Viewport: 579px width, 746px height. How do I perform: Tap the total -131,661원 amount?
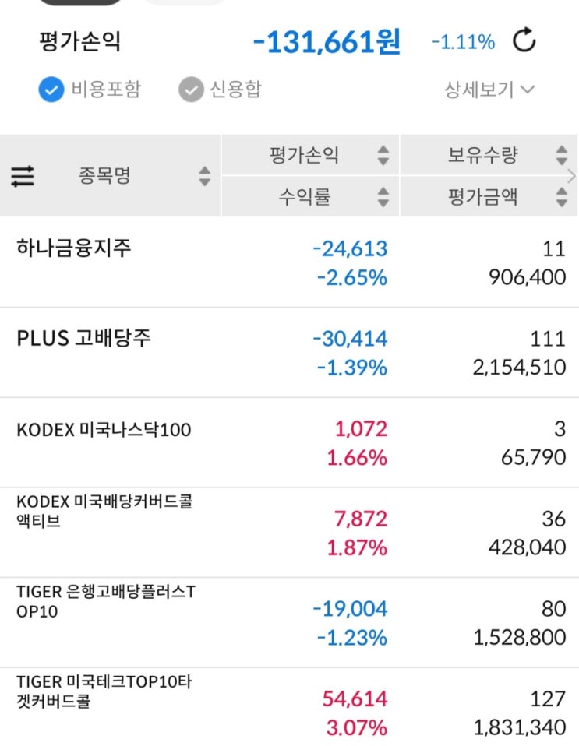[x=327, y=42]
